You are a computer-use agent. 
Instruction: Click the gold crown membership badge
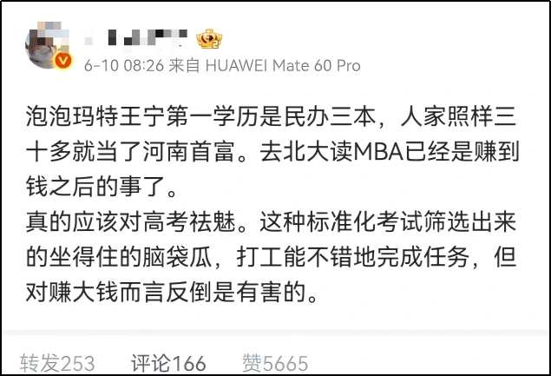[x=209, y=39]
